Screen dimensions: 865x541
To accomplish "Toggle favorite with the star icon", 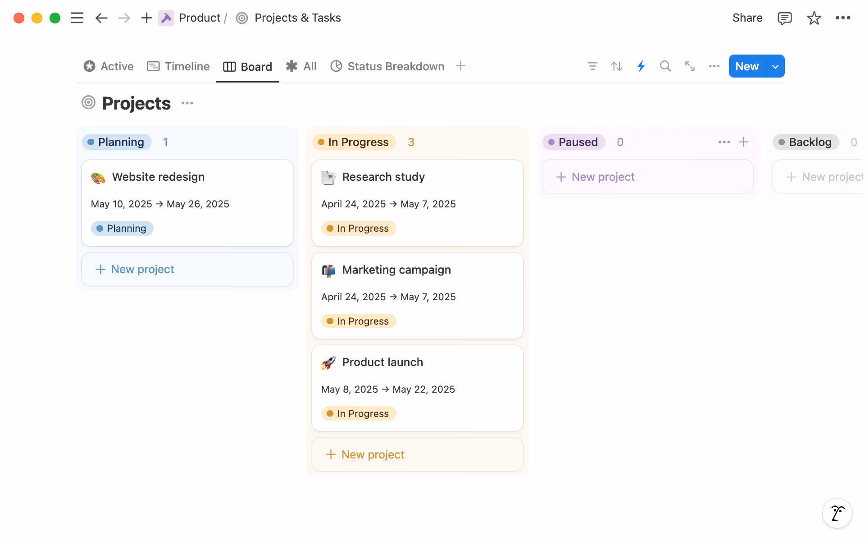I will click(x=814, y=18).
